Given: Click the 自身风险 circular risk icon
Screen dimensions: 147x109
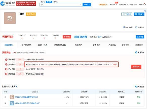Looking at the screenshot, I should [x=6, y=60].
